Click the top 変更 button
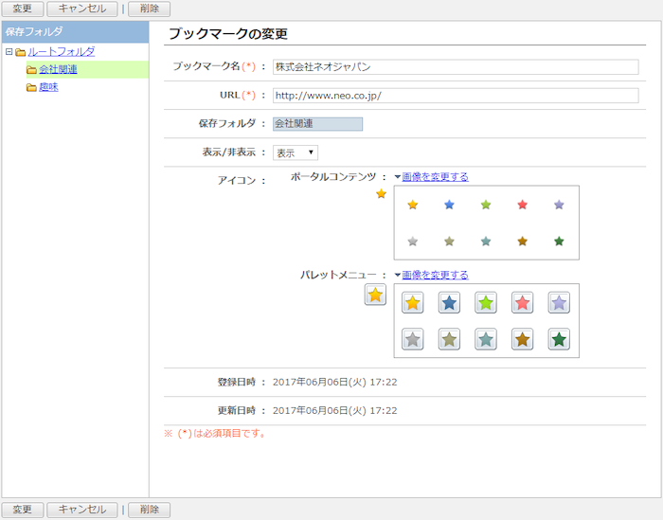This screenshot has height=520, width=663. [22, 9]
